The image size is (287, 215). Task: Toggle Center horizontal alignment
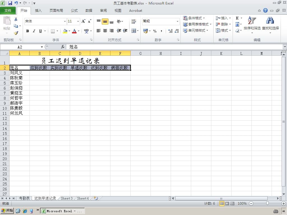[105, 31]
